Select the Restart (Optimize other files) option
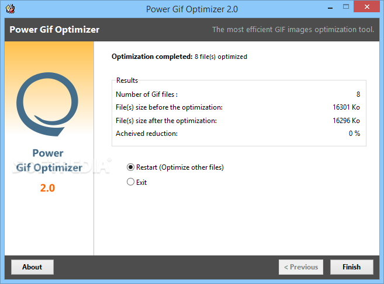Viewport: 384px width, 284px height. [175, 167]
